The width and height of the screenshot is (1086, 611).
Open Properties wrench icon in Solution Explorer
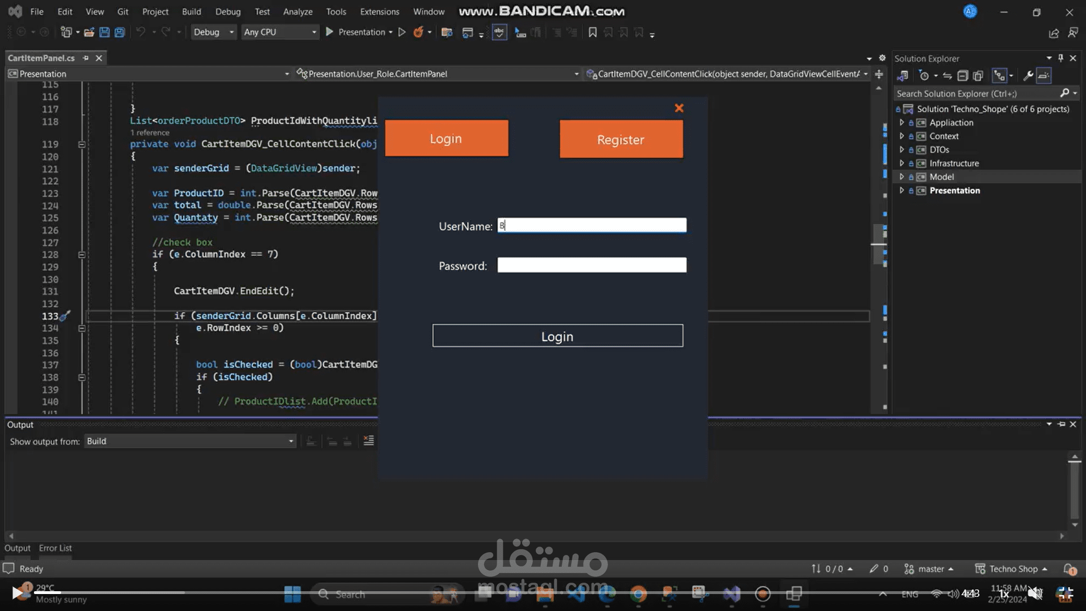point(1028,76)
